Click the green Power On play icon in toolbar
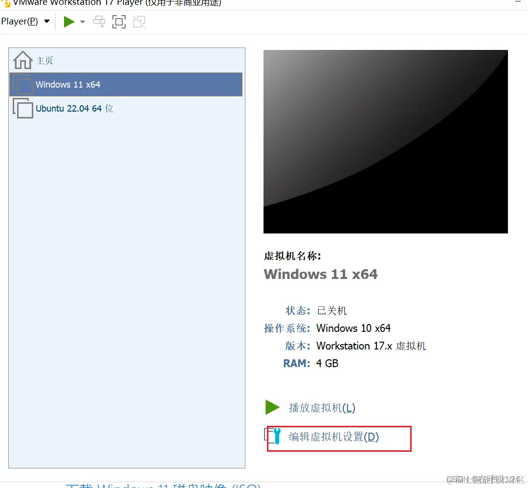Viewport: 528px width, 488px height. point(69,22)
